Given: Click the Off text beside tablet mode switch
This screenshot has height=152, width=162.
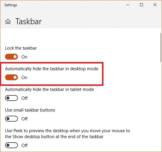Looking at the screenshot, I should pos(24,98).
